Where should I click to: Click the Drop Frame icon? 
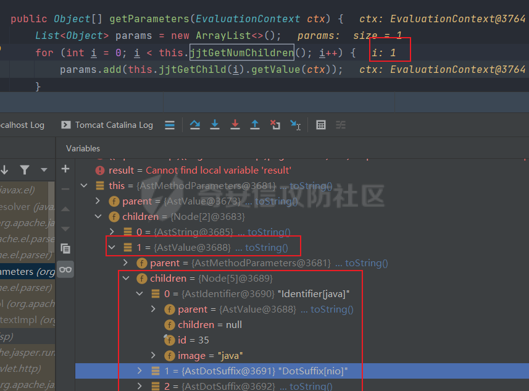point(275,125)
